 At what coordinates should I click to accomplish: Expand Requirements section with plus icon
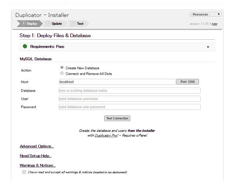[208, 47]
